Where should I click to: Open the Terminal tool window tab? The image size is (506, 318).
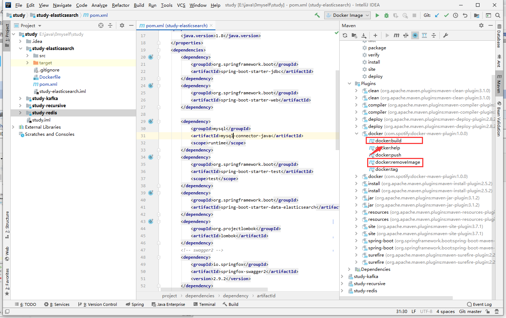click(204, 304)
